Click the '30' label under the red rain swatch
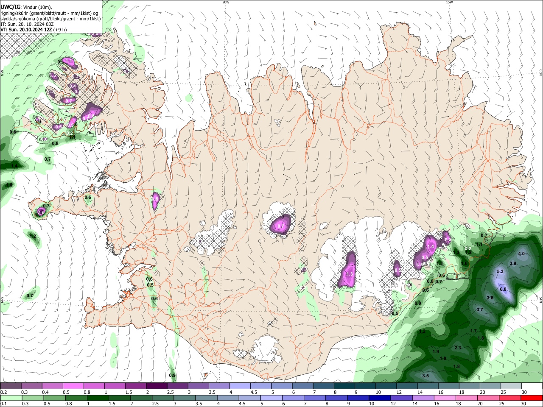 [524, 404]
